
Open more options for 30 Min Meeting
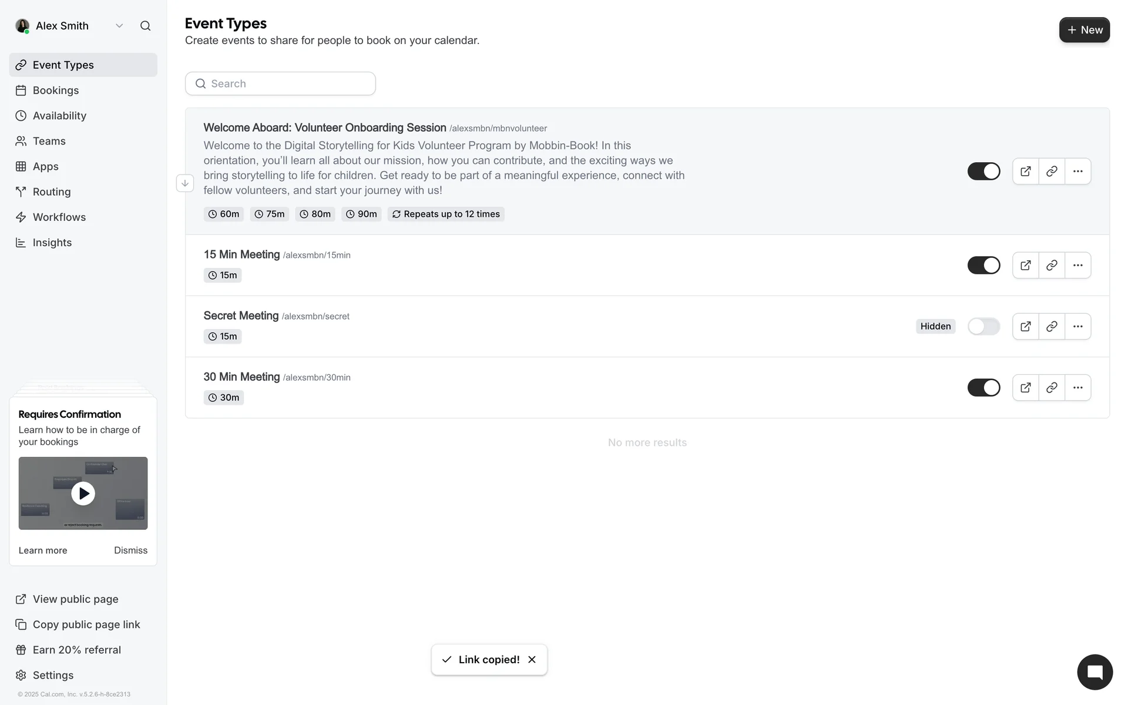pos(1077,388)
